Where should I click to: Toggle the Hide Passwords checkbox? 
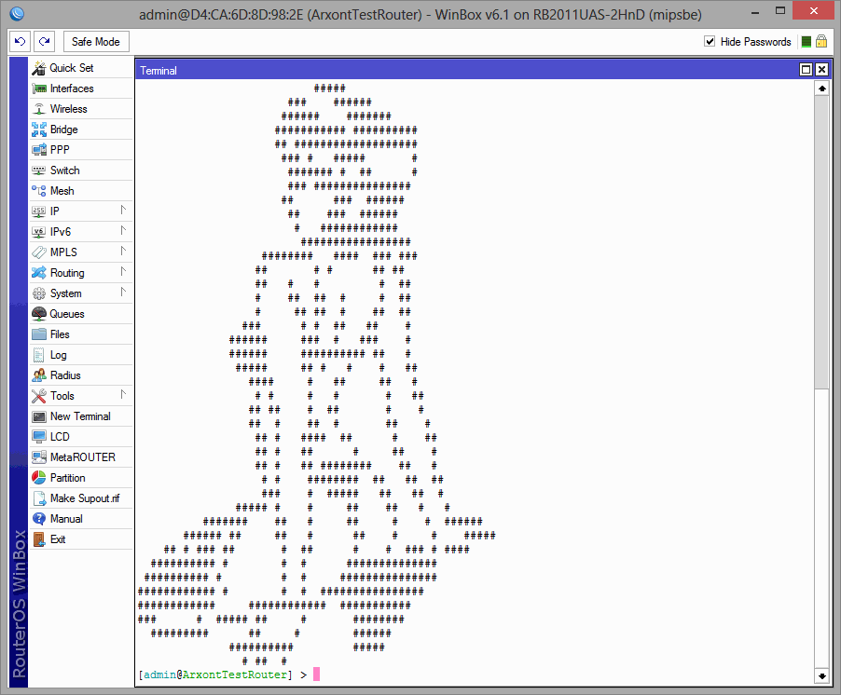[x=710, y=42]
